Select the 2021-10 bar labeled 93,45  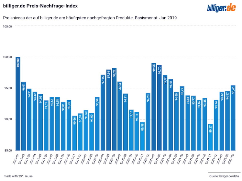(x=205, y=124)
